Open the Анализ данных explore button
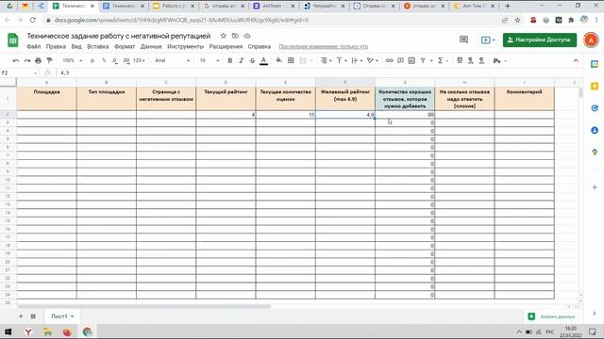Image resolution: width=604 pixels, height=339 pixels. pyautogui.click(x=552, y=316)
